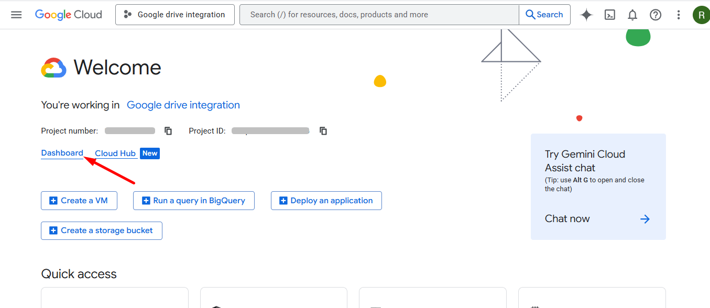
Task: Open the hamburger navigation menu
Action: point(16,15)
